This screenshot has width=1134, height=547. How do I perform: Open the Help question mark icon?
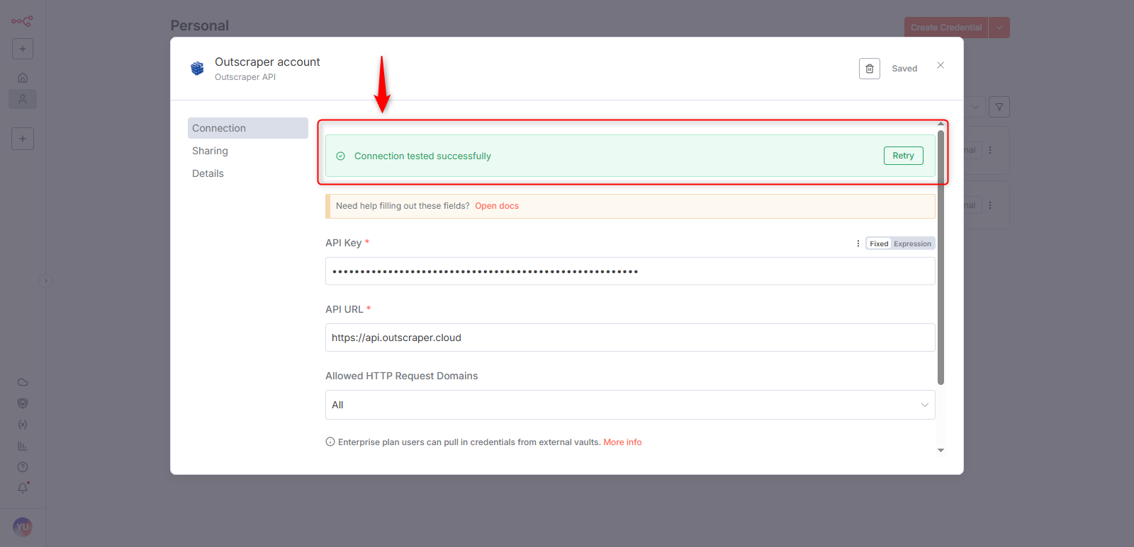23,467
